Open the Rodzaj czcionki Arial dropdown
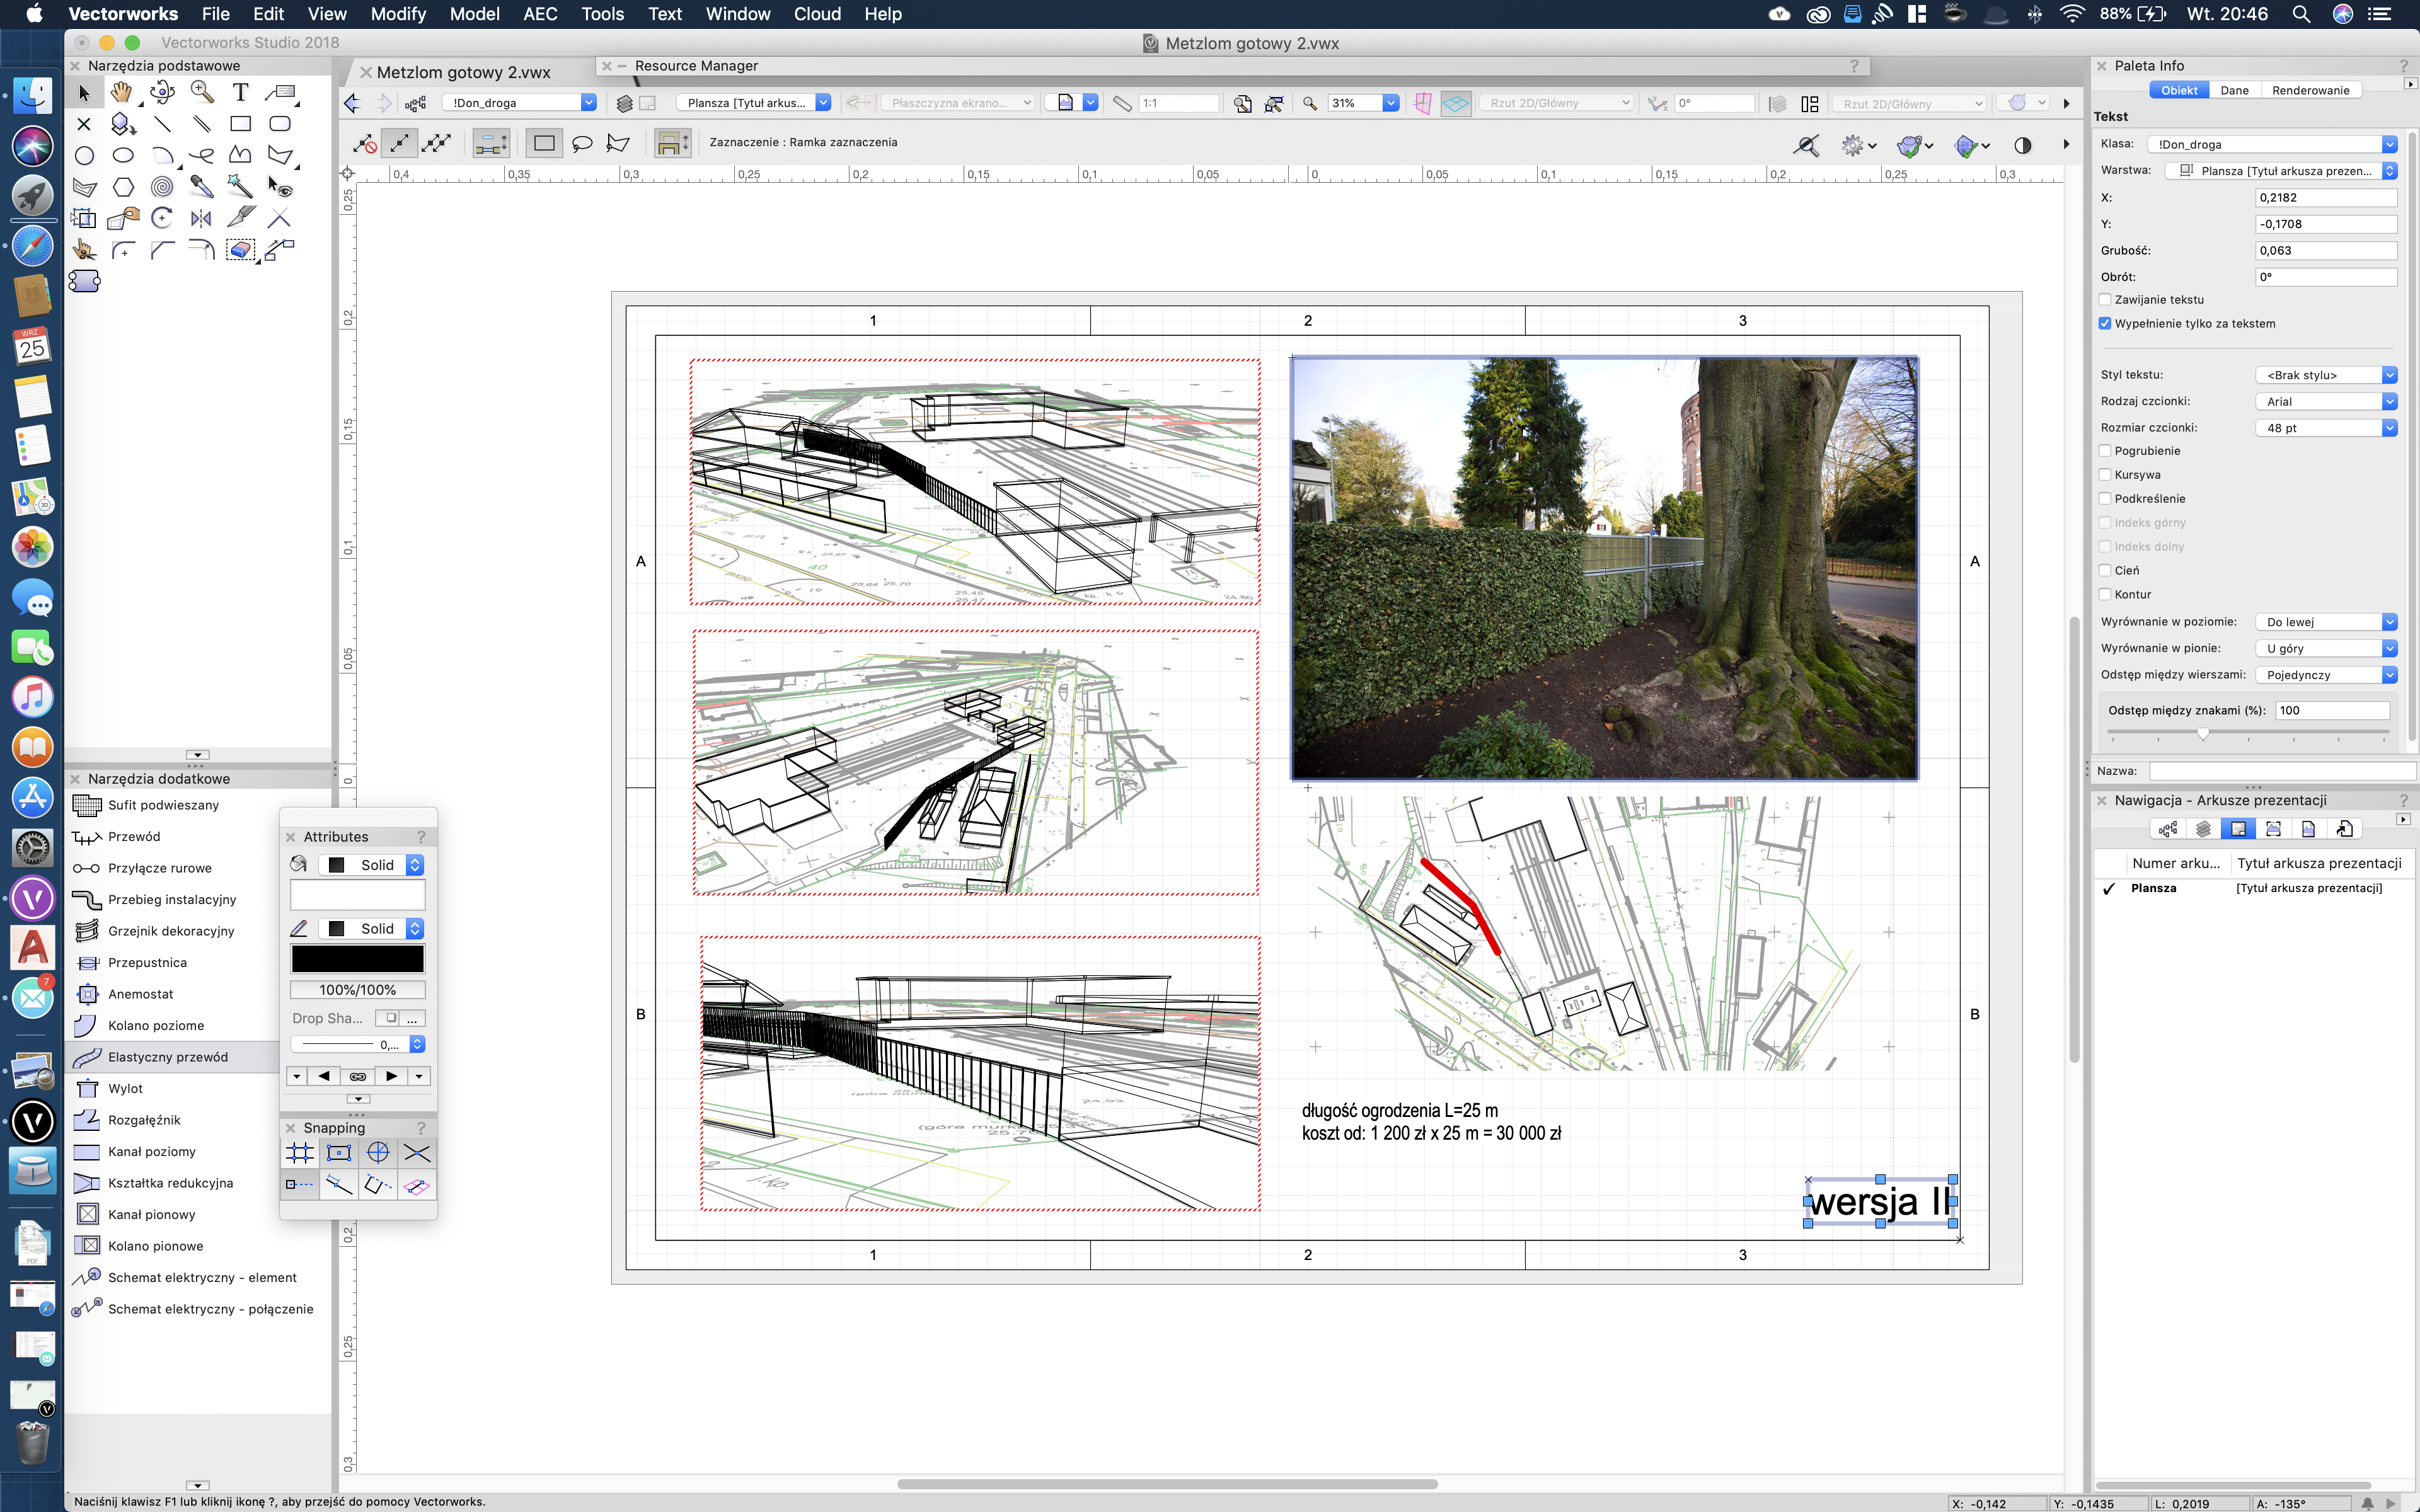The height and width of the screenshot is (1512, 2420). click(x=2388, y=402)
